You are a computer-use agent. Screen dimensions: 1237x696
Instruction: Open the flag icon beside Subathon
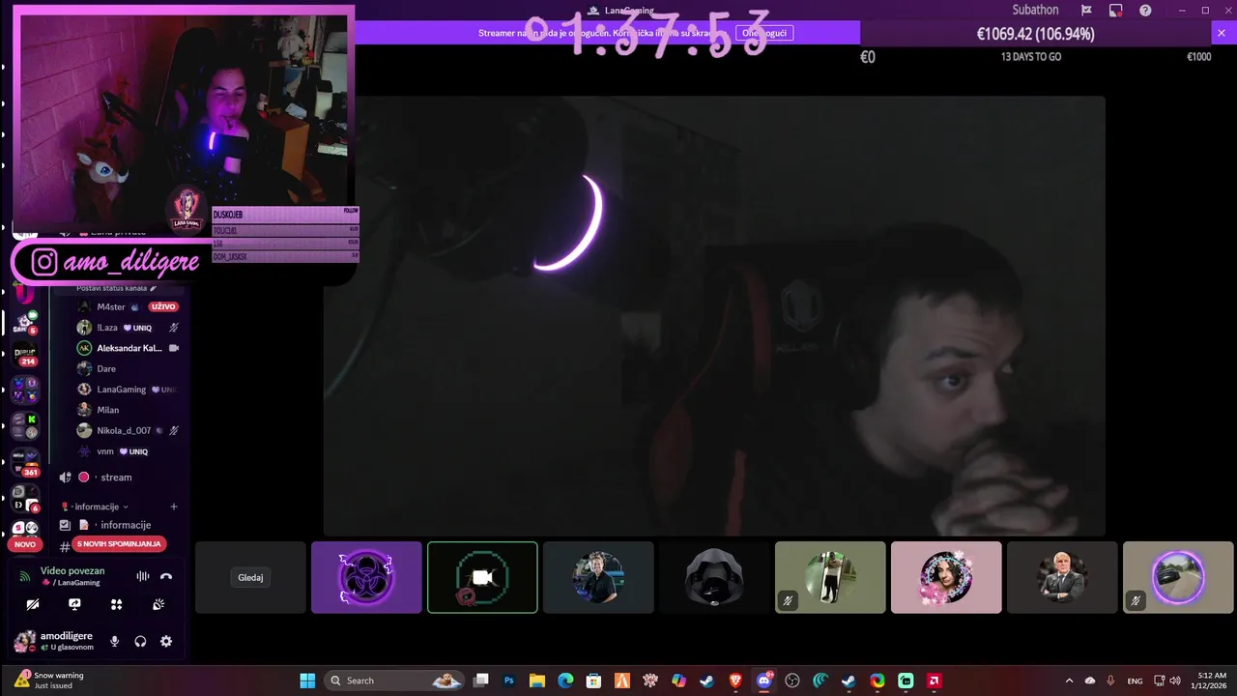coord(1086,11)
